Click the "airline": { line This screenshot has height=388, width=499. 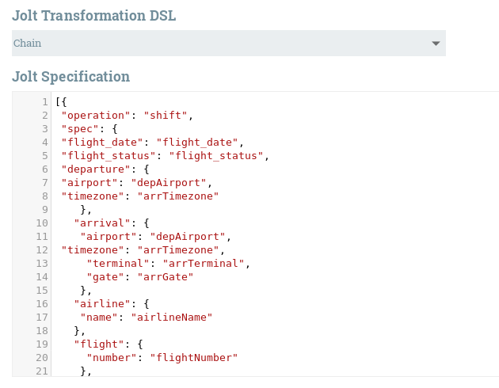click(112, 304)
